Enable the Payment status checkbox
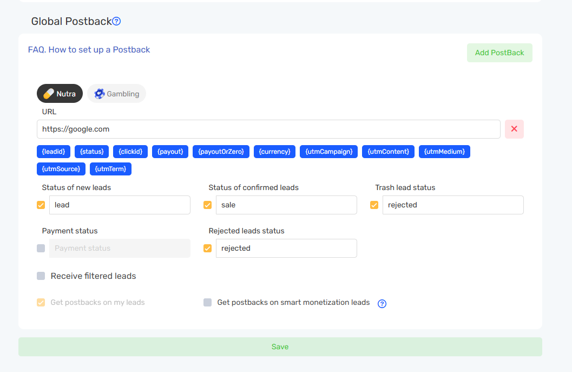 (x=41, y=249)
